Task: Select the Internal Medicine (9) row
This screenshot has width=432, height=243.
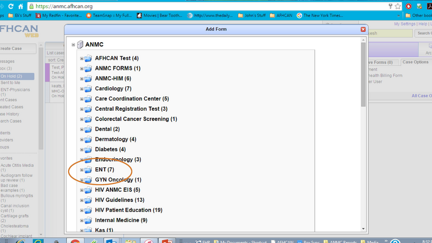Action: coord(121,220)
